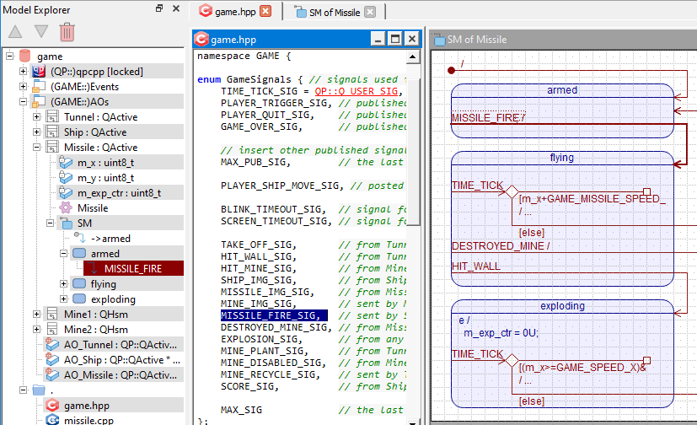Select the game.hpp file icon in tree

[x=52, y=406]
